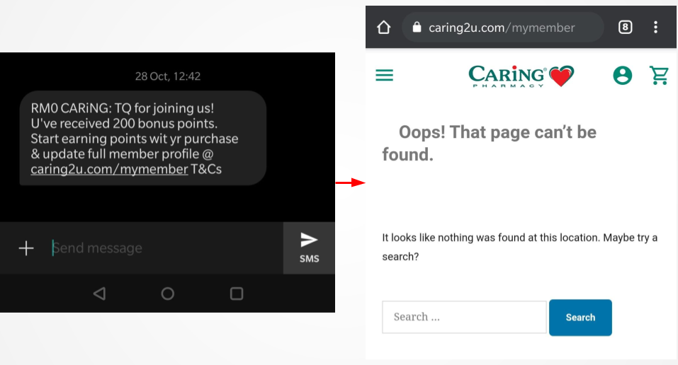The width and height of the screenshot is (678, 365).
Task: Click the caring2u.com/mymember address bar
Action: point(502,27)
